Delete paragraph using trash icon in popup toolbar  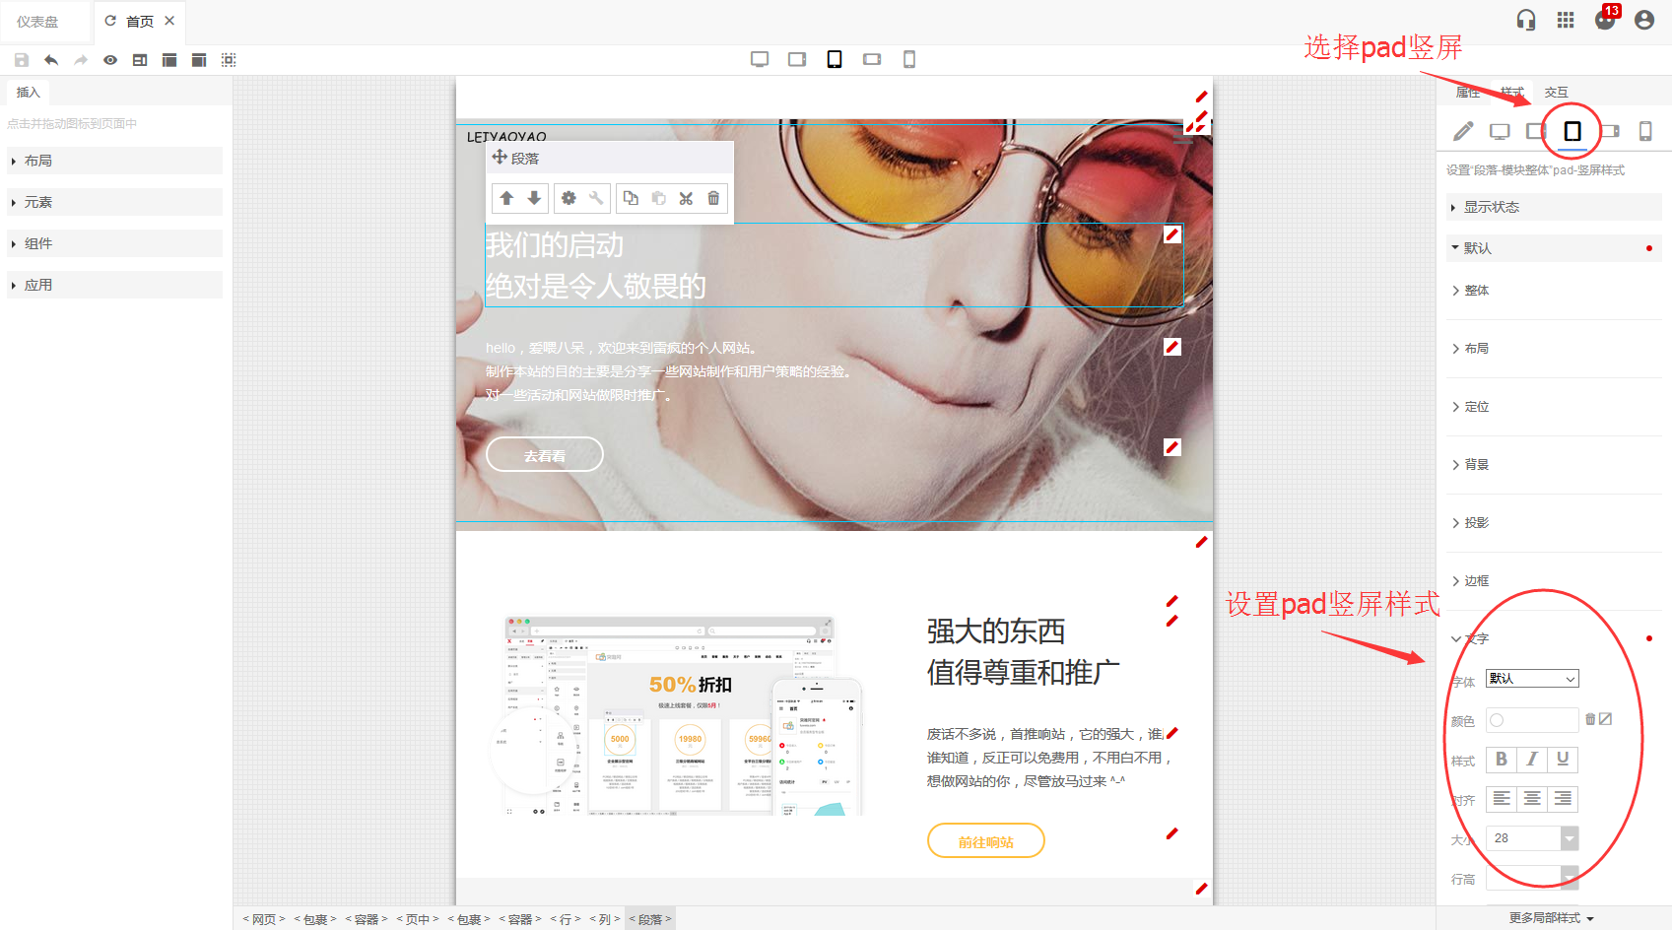pos(713,198)
